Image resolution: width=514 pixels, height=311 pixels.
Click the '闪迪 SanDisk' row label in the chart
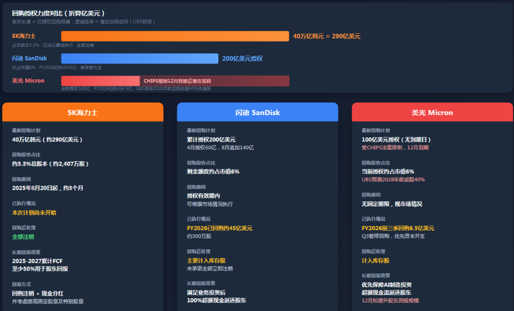(30, 58)
